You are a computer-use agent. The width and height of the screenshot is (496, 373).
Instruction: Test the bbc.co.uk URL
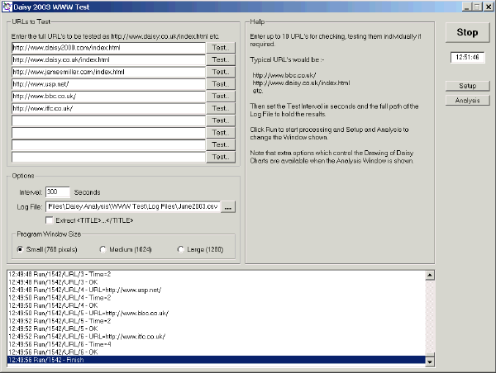tap(221, 96)
